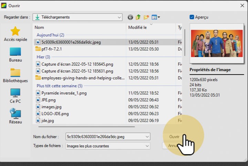The image size is (248, 166).
Task: Click the Ouvrir button
Action: click(x=174, y=137)
